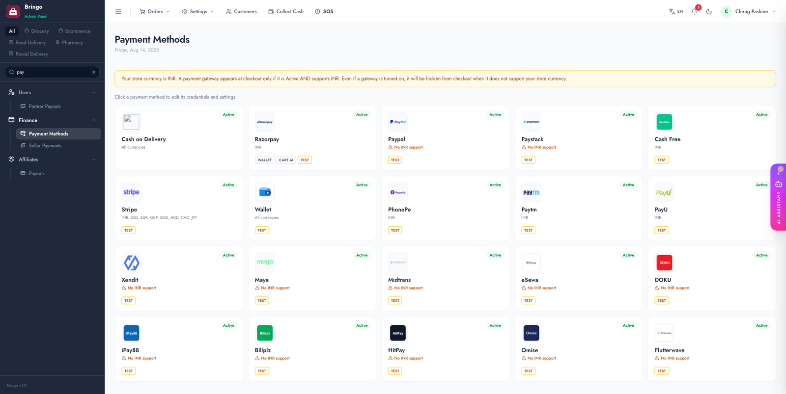The height and width of the screenshot is (394, 786).
Task: Click the Razorpay card name text
Action: coord(267,139)
